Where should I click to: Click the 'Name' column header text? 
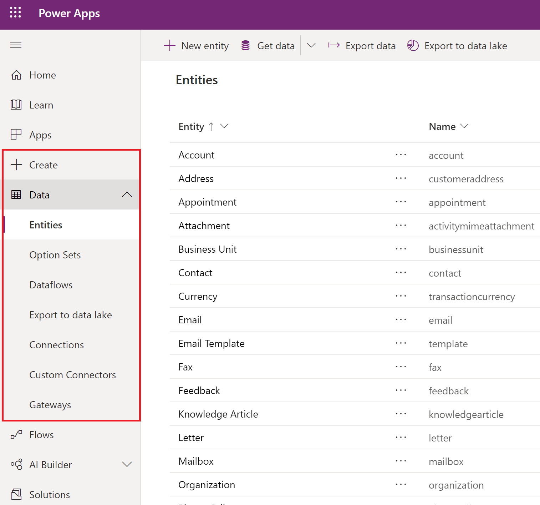[x=442, y=126]
